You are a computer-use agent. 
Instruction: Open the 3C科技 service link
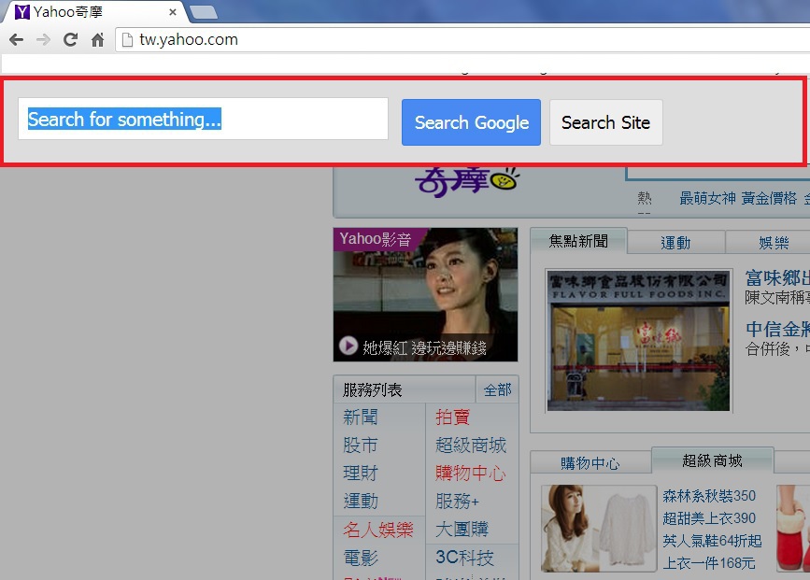tap(464, 558)
